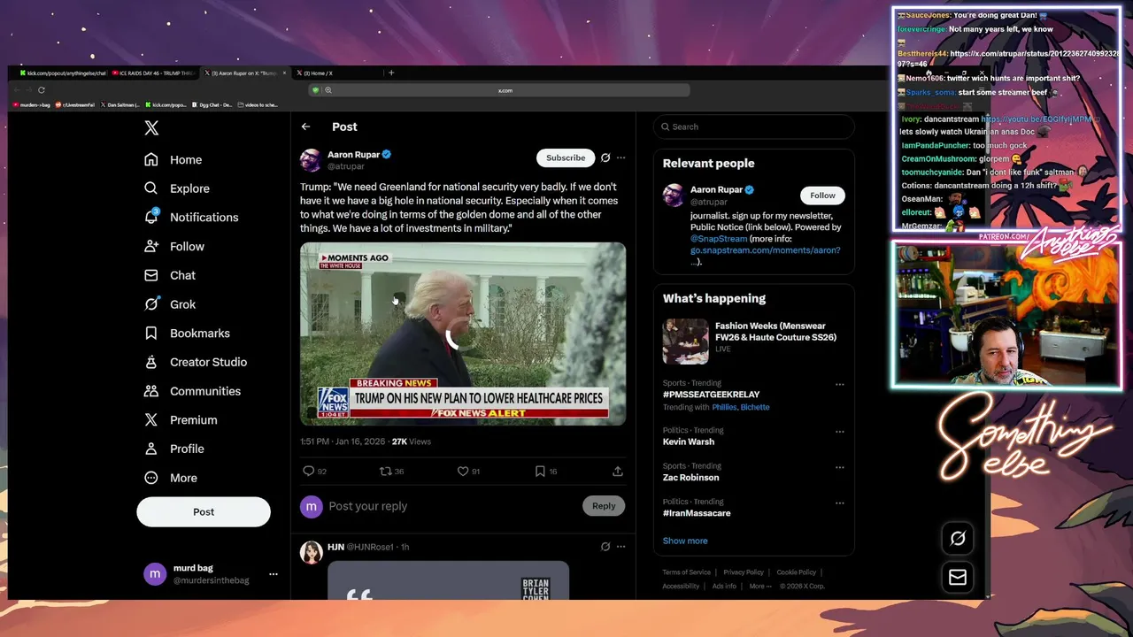1133x637 pixels.
Task: Click the X Search field
Action: click(x=754, y=127)
